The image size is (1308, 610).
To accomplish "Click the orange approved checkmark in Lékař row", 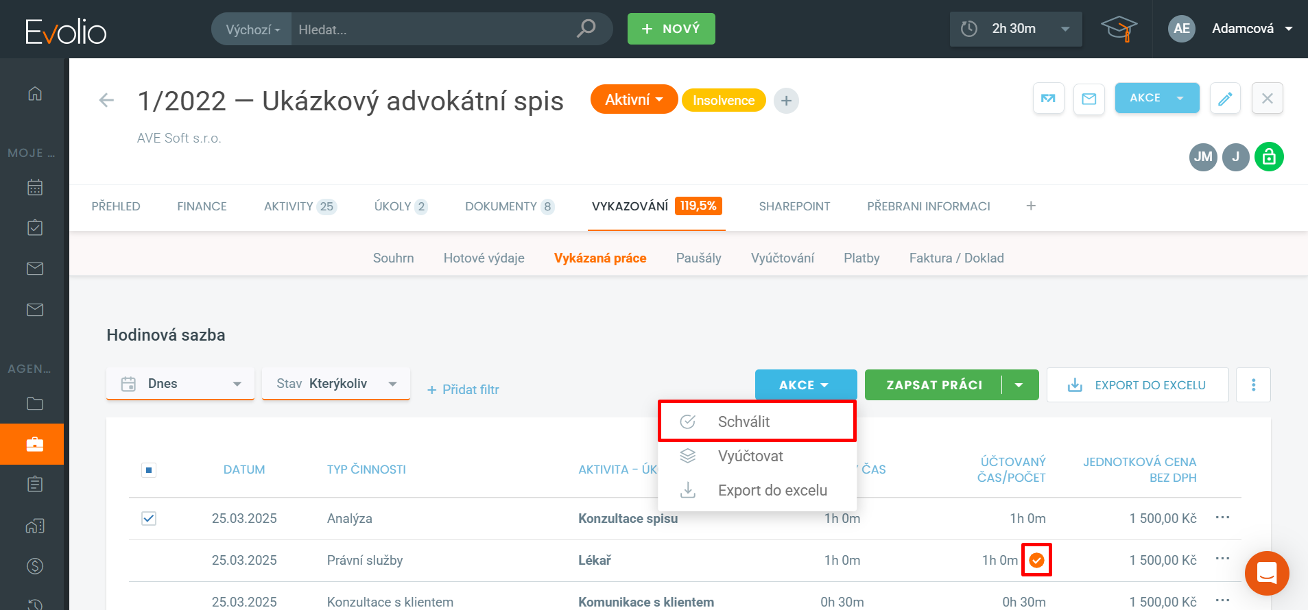I will coord(1036,560).
